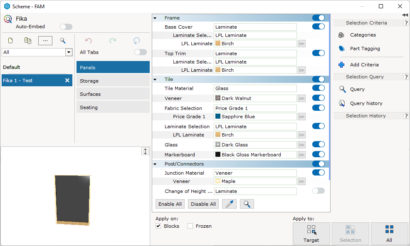Viewport: 410px width, 246px height.
Task: Collapse the Post/Connectors section
Action: pos(155,164)
